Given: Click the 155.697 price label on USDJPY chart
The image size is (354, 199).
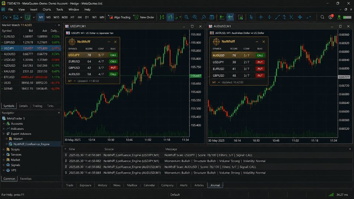Looking at the screenshot, I should (196, 76).
